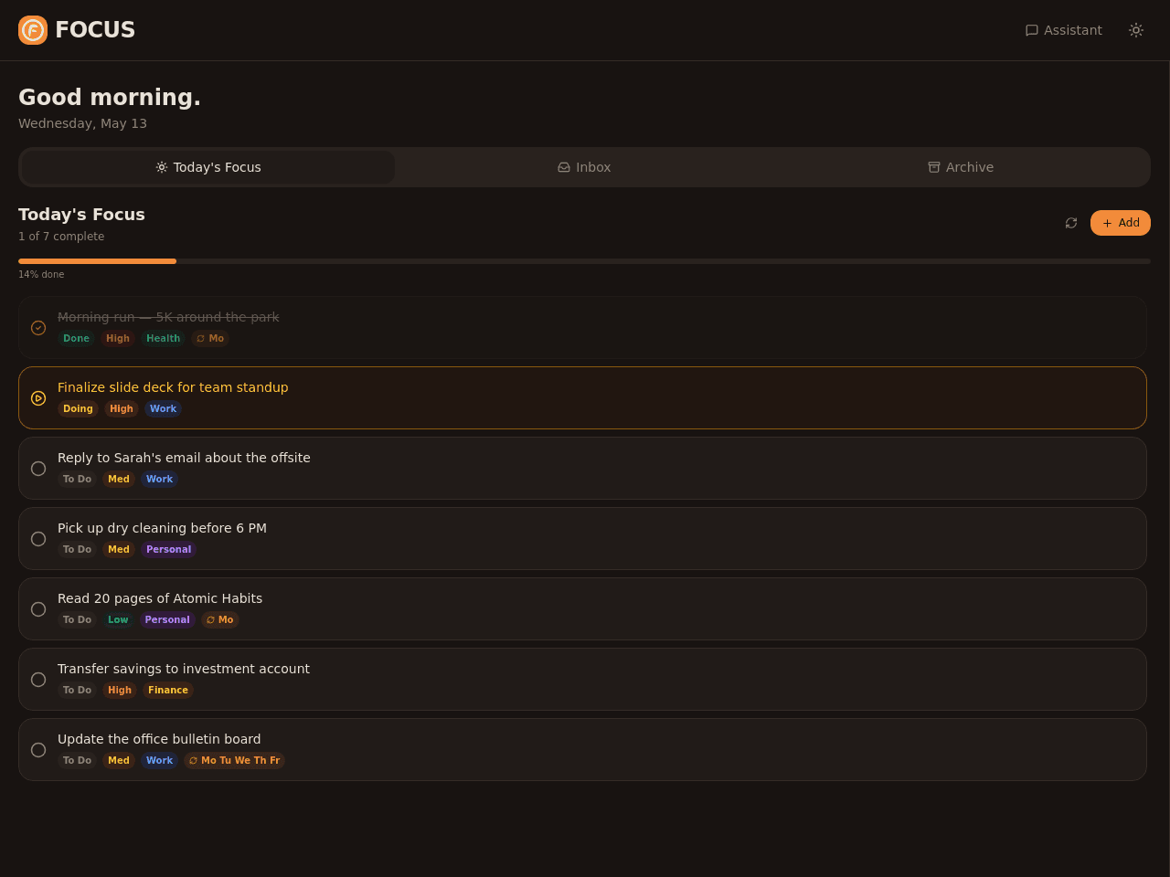The image size is (1170, 877).
Task: Click Work tag on bulletin board task
Action: coord(159,761)
